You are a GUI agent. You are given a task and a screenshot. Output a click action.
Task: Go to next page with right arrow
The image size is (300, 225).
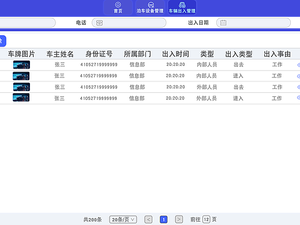(x=179, y=219)
